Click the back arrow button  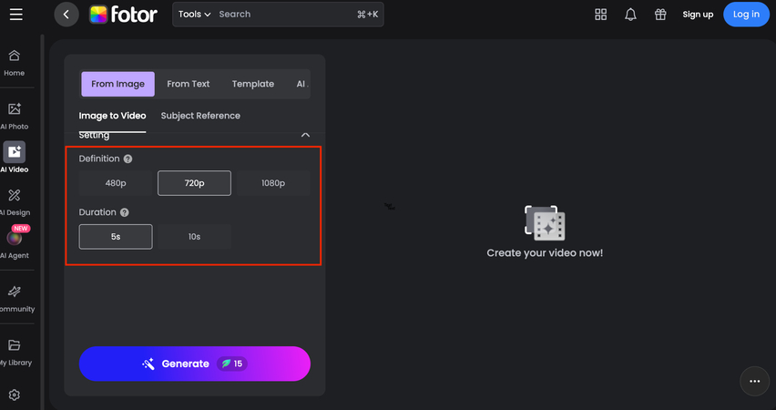[66, 15]
